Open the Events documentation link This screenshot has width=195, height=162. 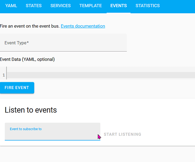(83, 26)
